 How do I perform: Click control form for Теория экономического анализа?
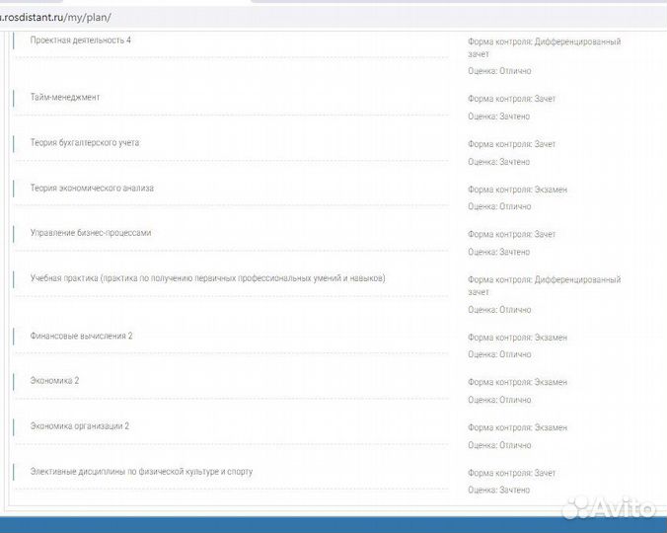pos(517,190)
